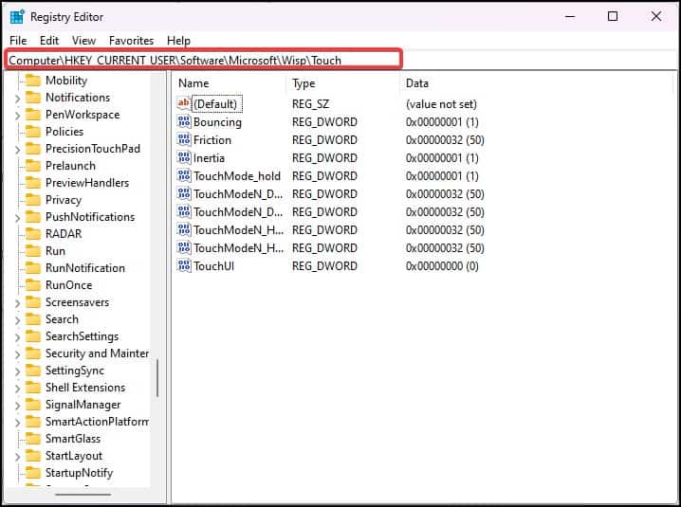Click the Bouncing data 0x00000001 (1)

click(442, 122)
